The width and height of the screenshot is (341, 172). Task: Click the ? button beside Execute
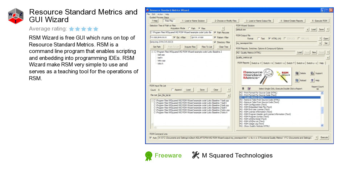(316, 138)
